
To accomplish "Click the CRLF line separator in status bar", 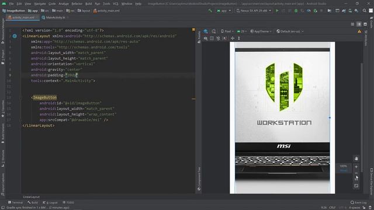I will [333, 208].
